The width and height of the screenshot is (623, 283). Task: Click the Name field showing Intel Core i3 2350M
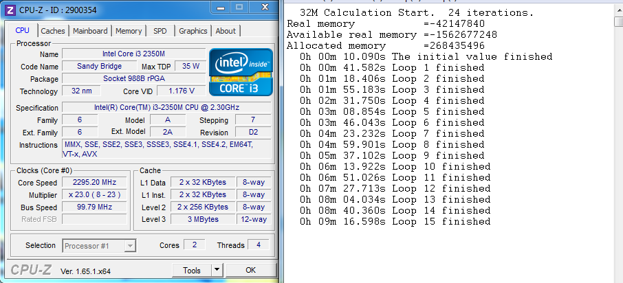pos(133,54)
